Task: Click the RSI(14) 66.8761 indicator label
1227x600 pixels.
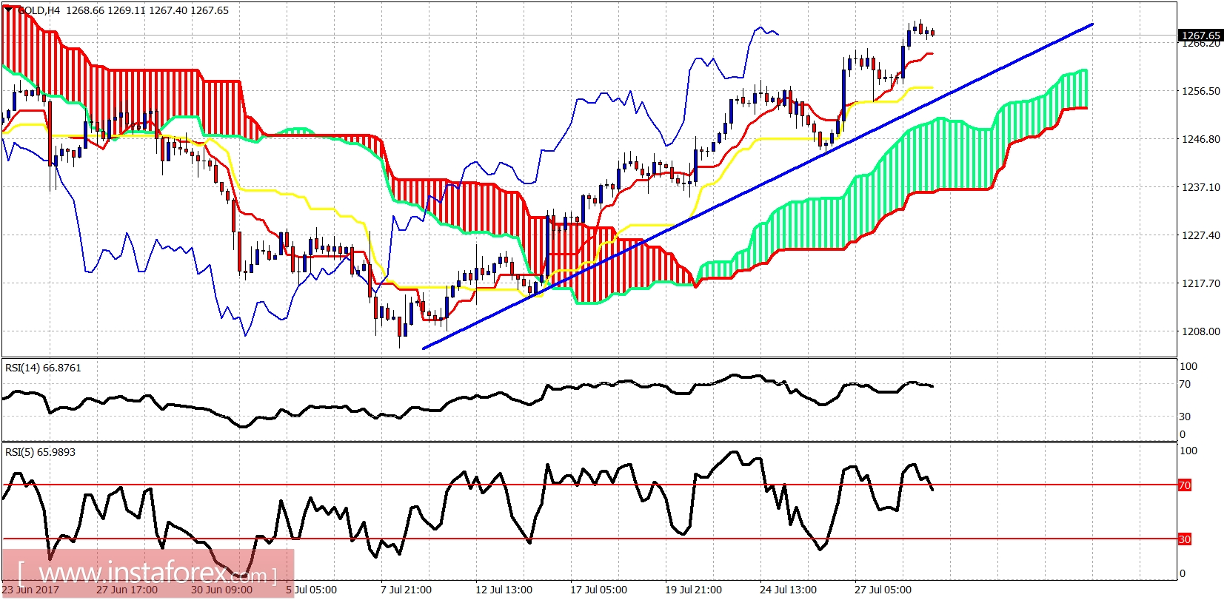Action: (x=43, y=368)
